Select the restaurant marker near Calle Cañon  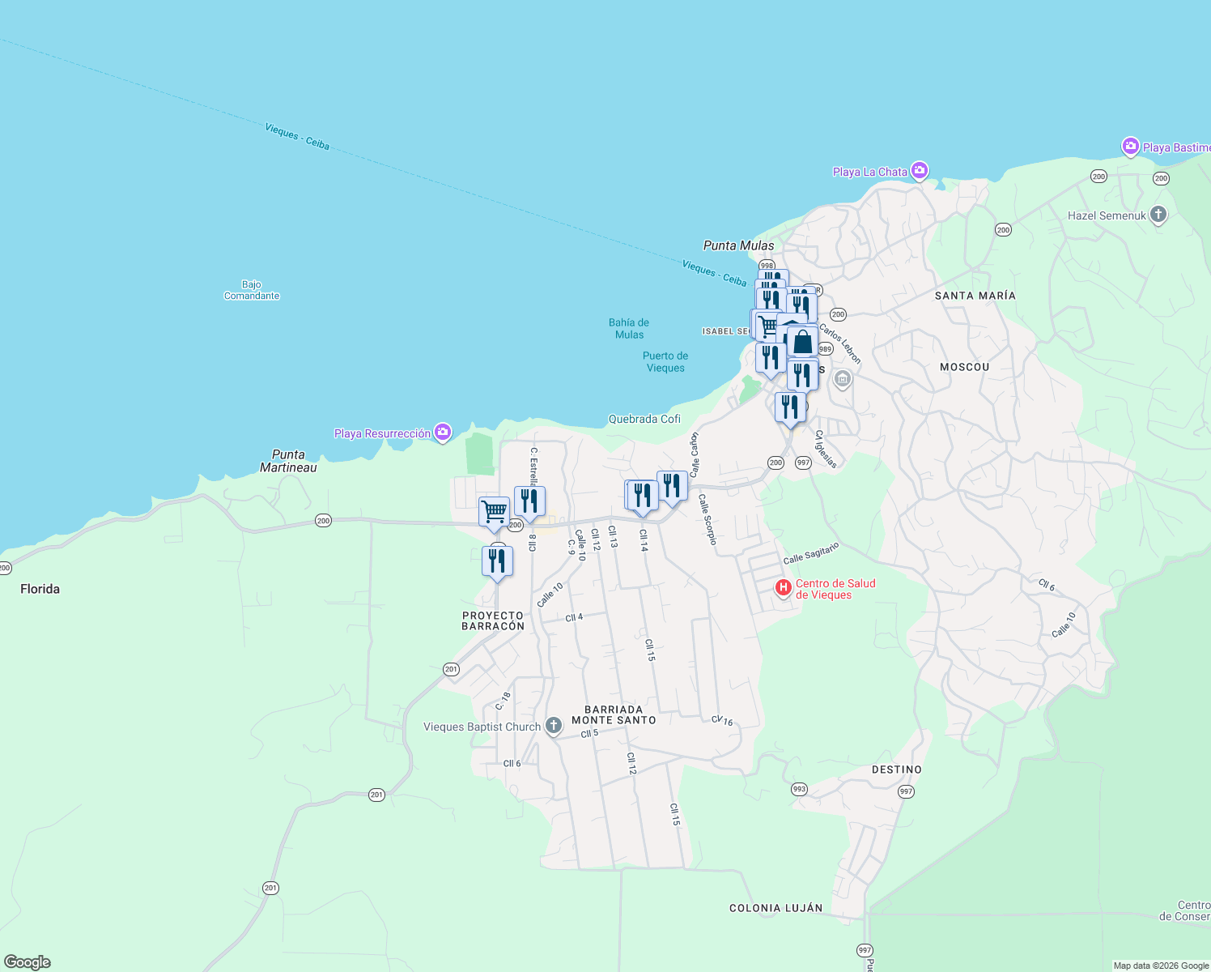672,487
